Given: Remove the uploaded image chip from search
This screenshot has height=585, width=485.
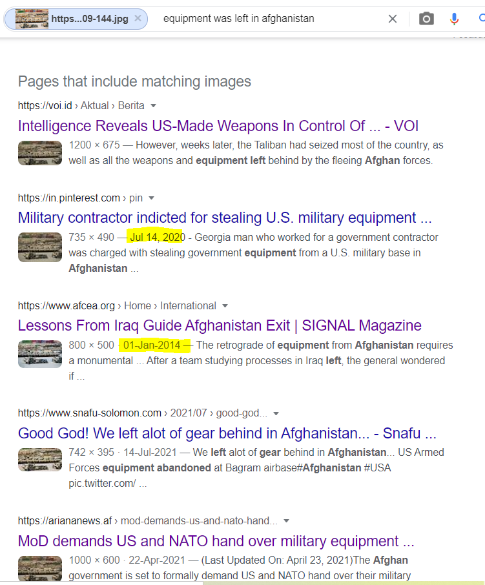Looking at the screenshot, I should tap(138, 18).
